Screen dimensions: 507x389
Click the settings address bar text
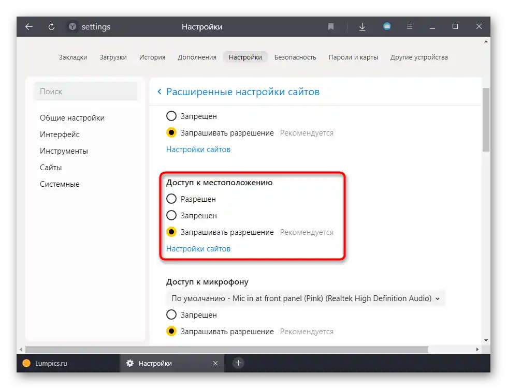pos(96,27)
